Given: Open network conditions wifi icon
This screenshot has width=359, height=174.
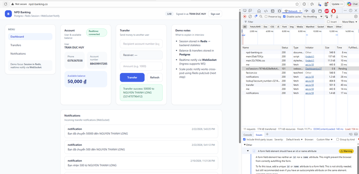Looking at the screenshot, I should click(x=326, y=16).
